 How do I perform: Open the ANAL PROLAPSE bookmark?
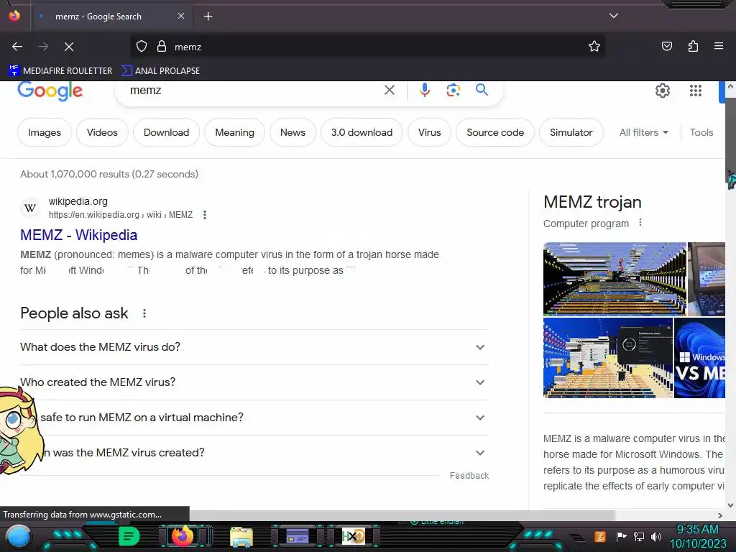[160, 71]
